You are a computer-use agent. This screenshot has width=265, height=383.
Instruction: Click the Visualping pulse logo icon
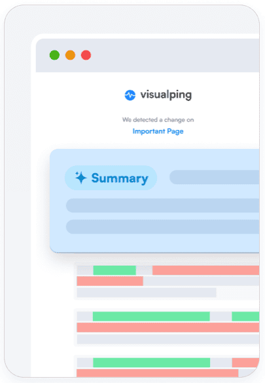(x=130, y=95)
